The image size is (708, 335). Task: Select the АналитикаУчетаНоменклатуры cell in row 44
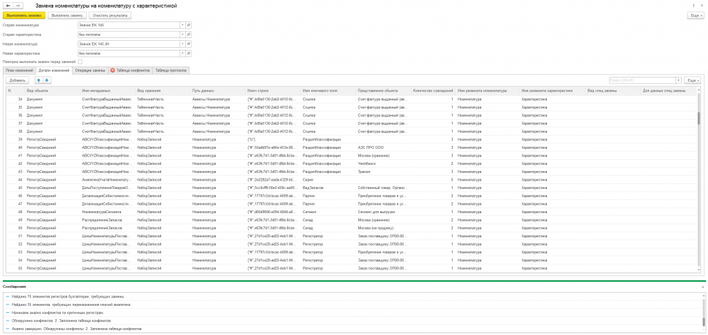click(x=107, y=179)
